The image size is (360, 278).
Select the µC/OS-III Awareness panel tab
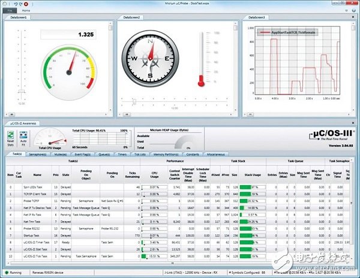[x=22, y=123]
